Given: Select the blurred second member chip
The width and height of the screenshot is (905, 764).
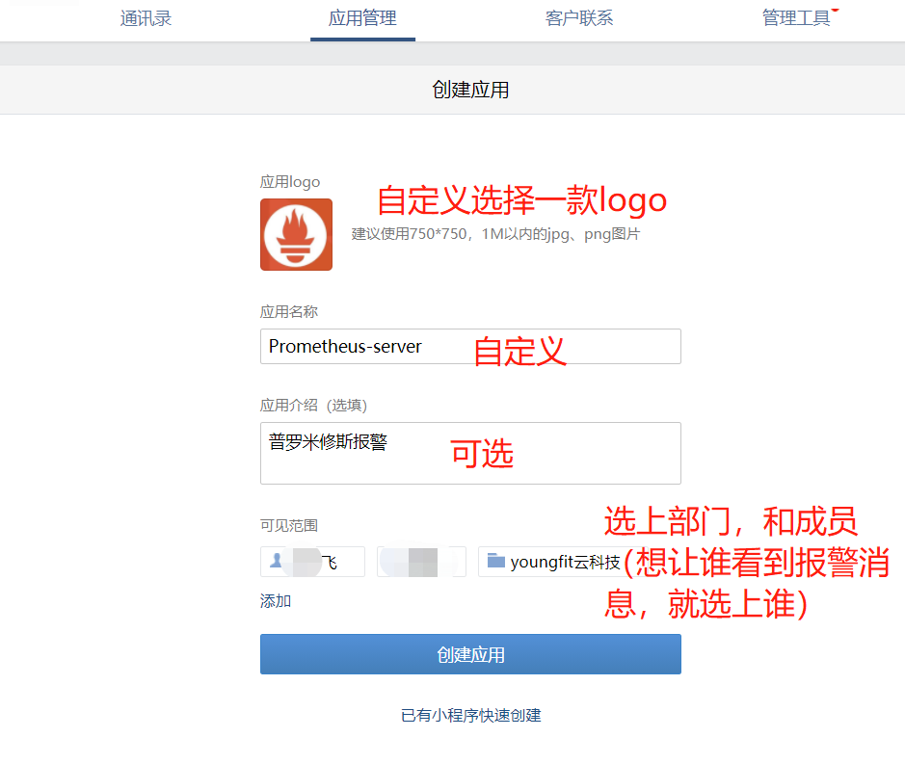Looking at the screenshot, I should (421, 562).
